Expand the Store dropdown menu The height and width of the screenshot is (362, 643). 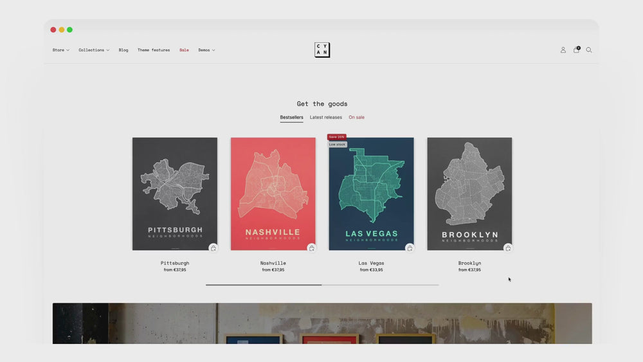[x=61, y=50]
